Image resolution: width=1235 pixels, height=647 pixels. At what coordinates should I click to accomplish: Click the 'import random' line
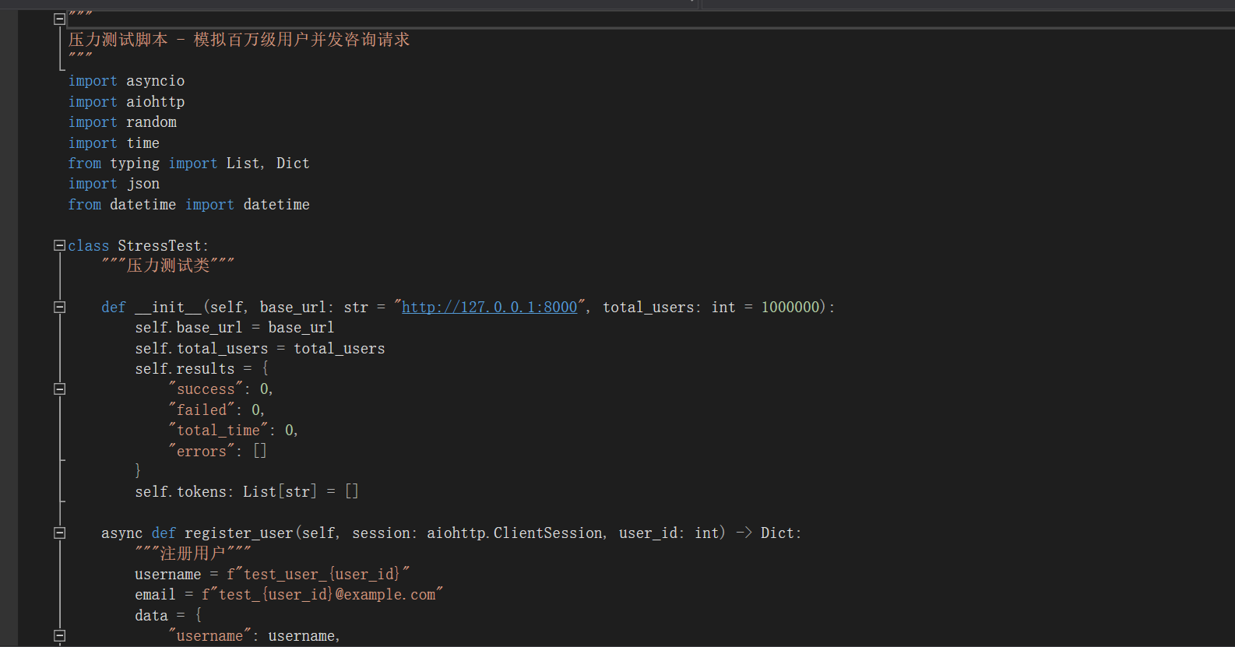click(x=122, y=122)
